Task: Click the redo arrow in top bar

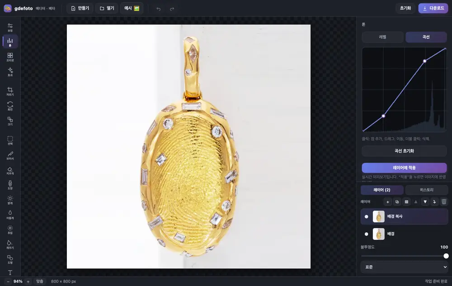Action: point(172,9)
